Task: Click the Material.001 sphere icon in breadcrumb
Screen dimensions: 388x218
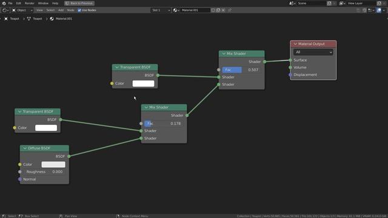Action: point(52,19)
